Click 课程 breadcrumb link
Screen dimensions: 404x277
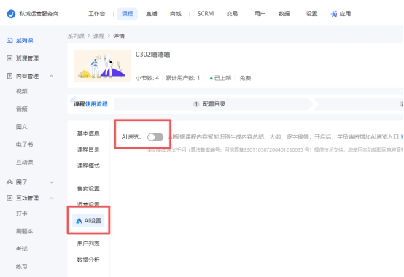[98, 36]
